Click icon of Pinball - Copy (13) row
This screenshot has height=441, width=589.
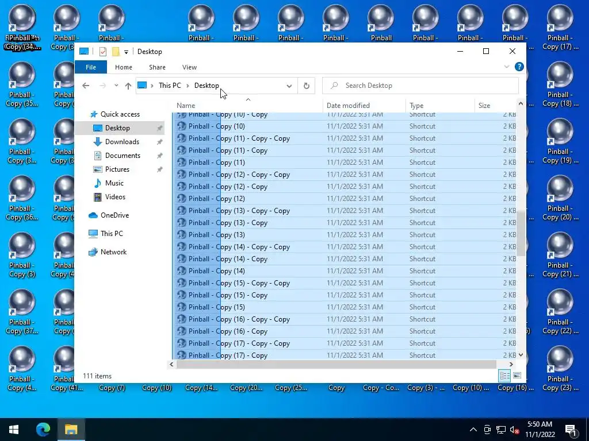[x=182, y=235]
